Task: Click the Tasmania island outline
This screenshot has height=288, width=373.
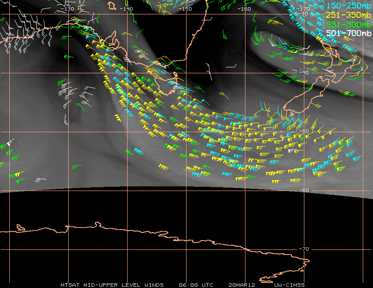Action: pos(167,83)
